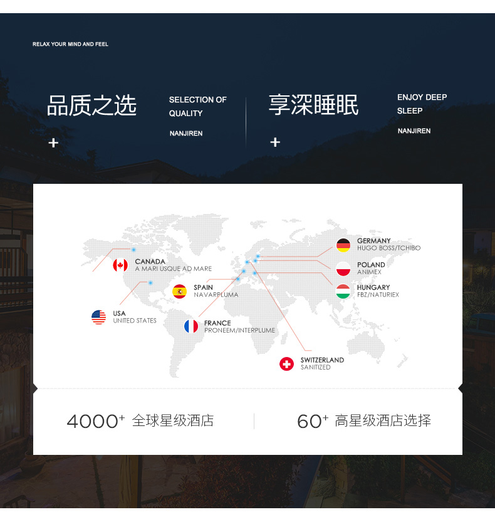This screenshot has width=495, height=517.
Task: Click the Poland flag icon
Action: [x=343, y=269]
